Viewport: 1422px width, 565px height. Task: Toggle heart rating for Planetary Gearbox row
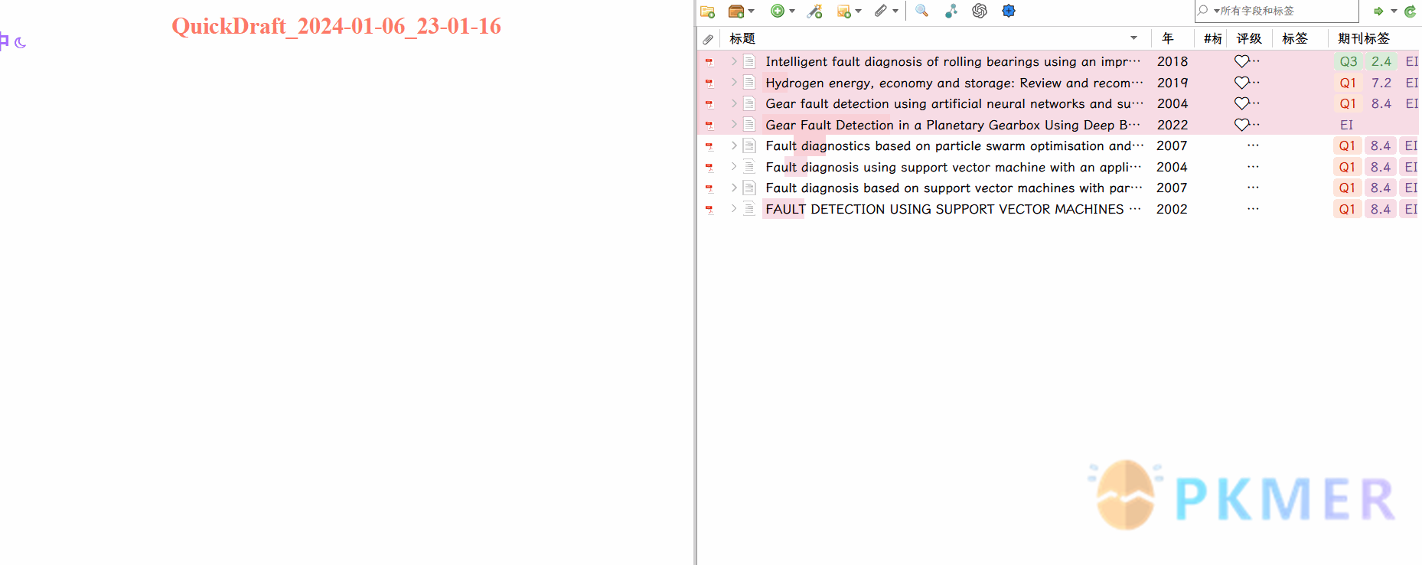[x=1242, y=125]
